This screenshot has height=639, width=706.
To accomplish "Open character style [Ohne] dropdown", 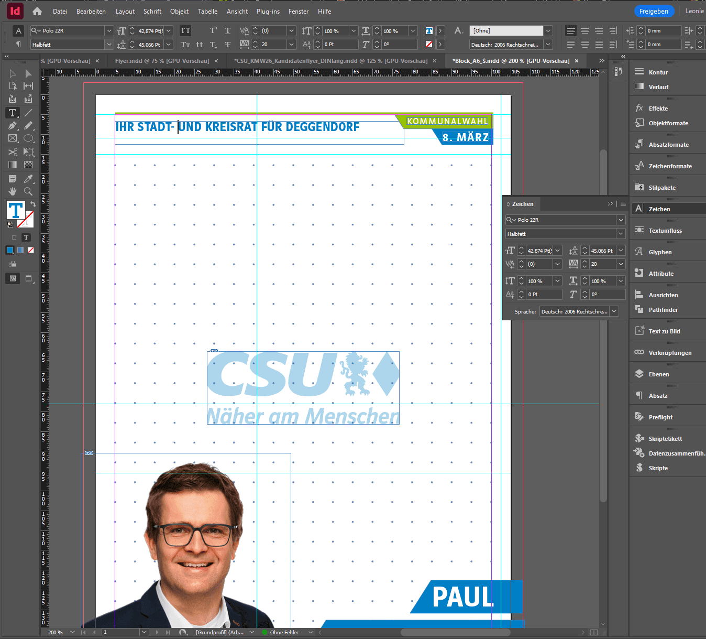I will click(x=548, y=30).
